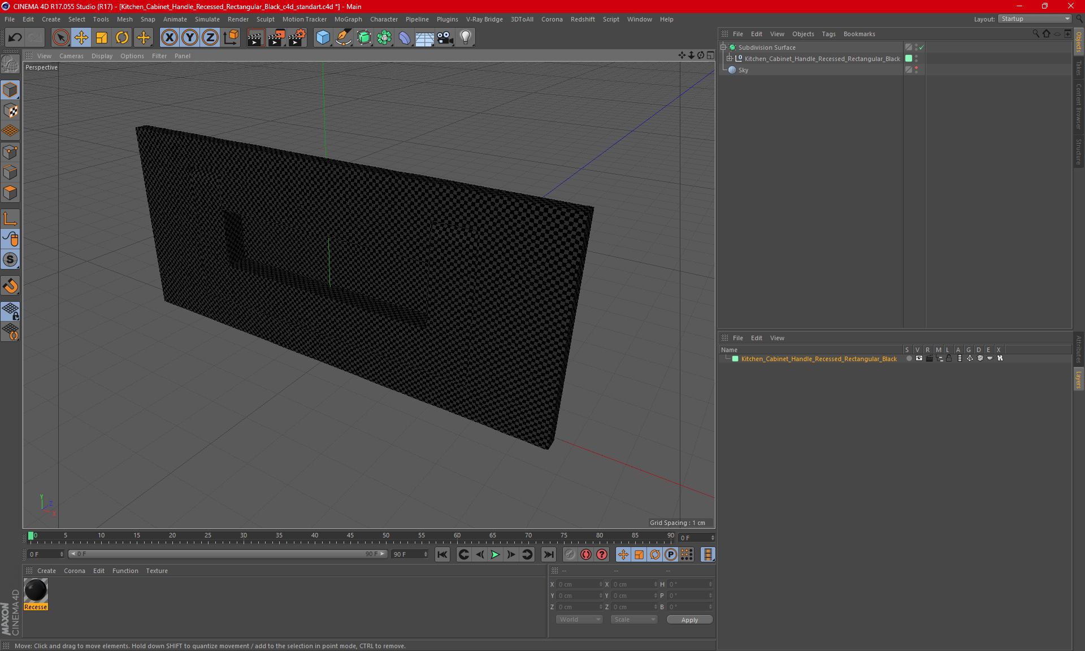Select the Scale tool
Viewport: 1085px width, 651px height.
(x=102, y=38)
